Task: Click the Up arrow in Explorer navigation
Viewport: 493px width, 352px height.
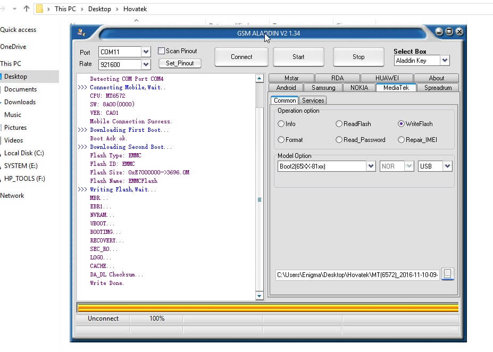Action: tap(26, 9)
